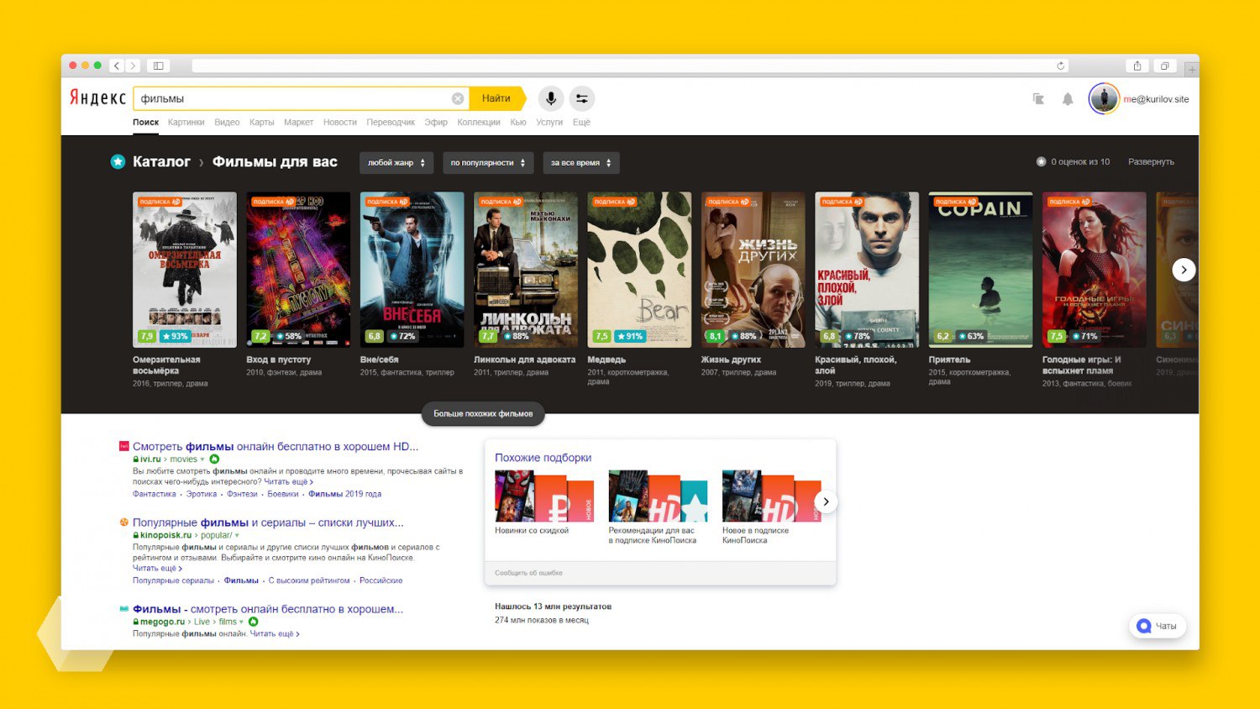The image size is (1260, 709).
Task: Click the 'Найти' search button
Action: (x=496, y=98)
